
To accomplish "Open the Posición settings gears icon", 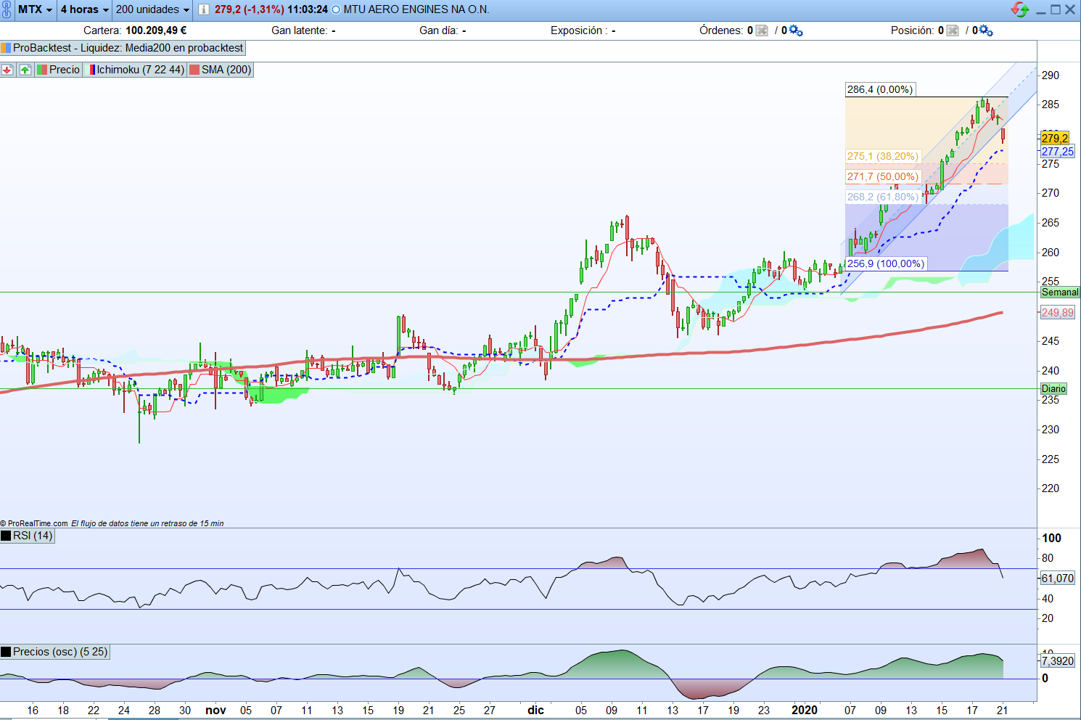I will [986, 30].
